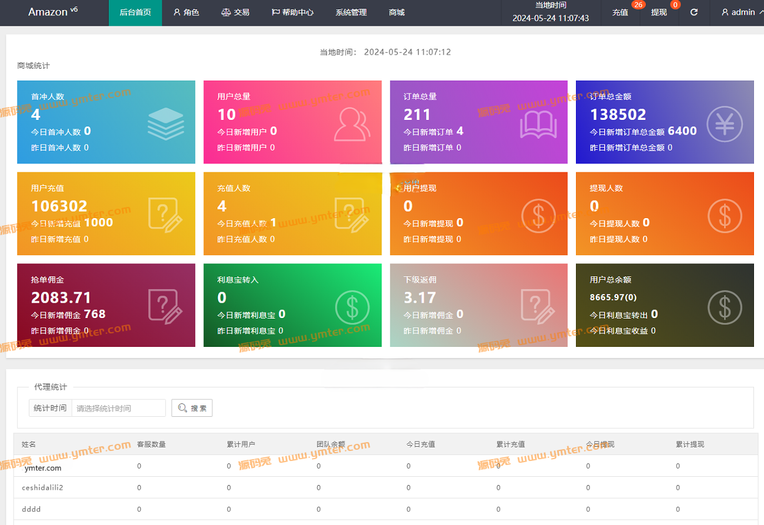Click 今日新增充值 1000 text

72,223
